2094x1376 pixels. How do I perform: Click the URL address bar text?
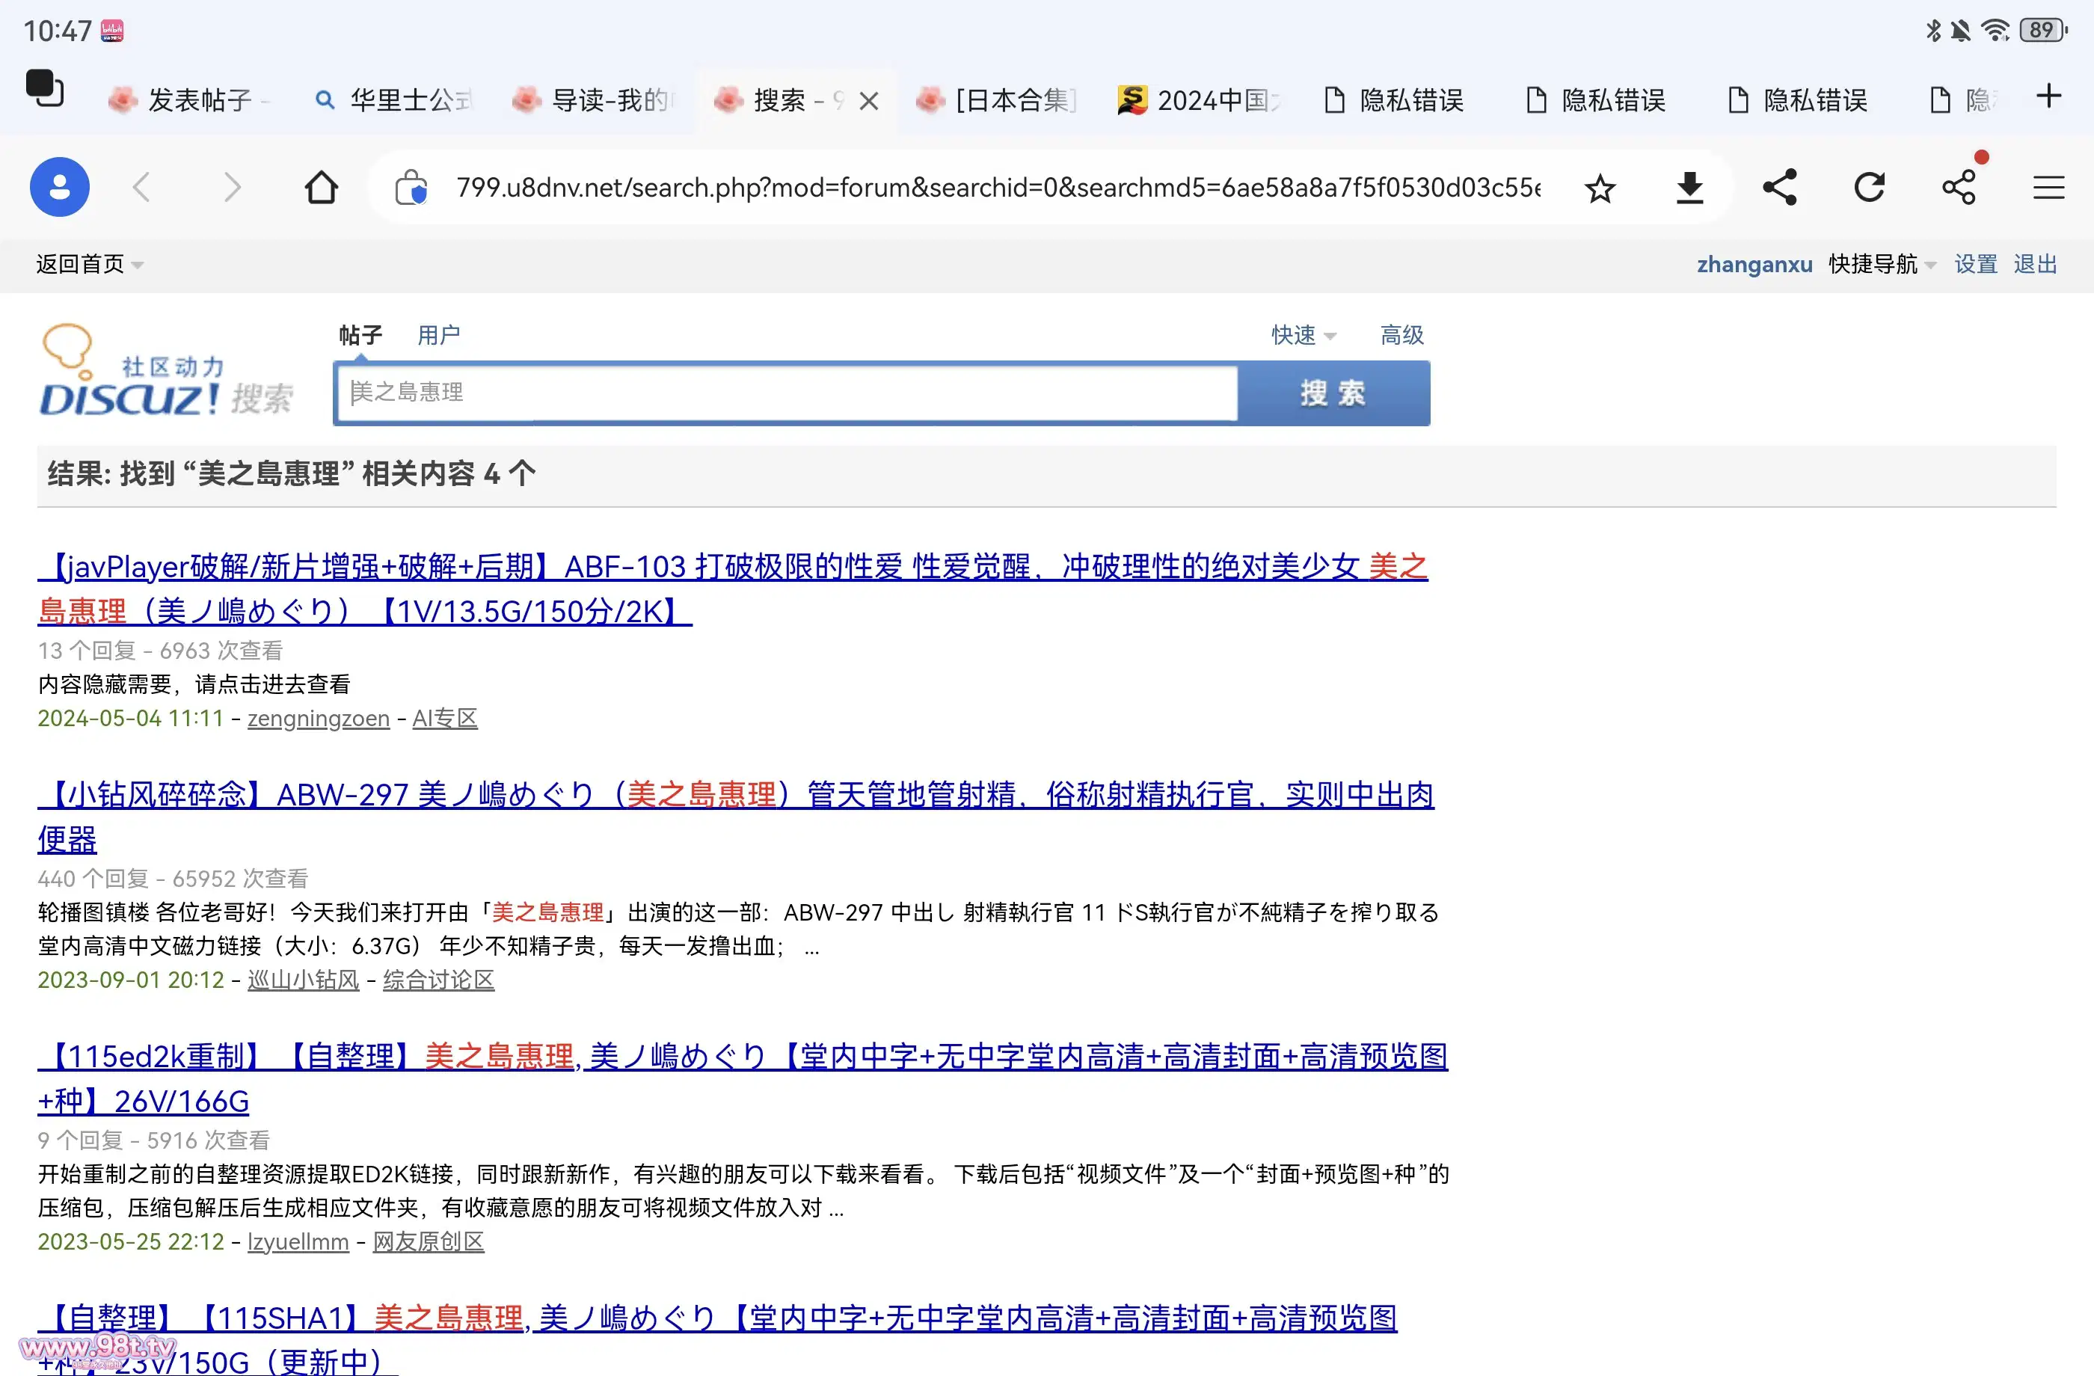coord(998,188)
